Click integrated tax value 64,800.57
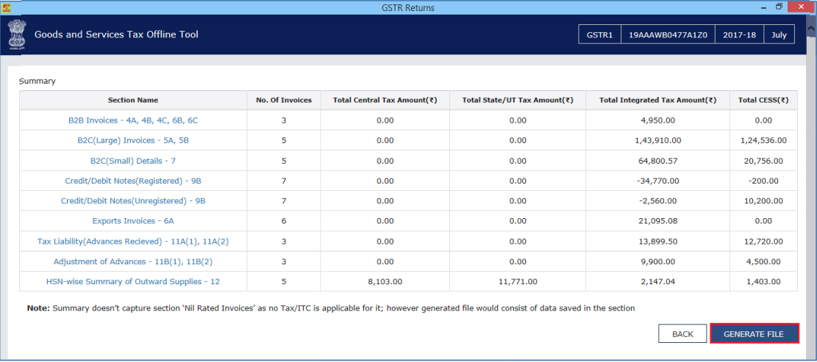Image resolution: width=817 pixels, height=362 pixels. (x=658, y=161)
